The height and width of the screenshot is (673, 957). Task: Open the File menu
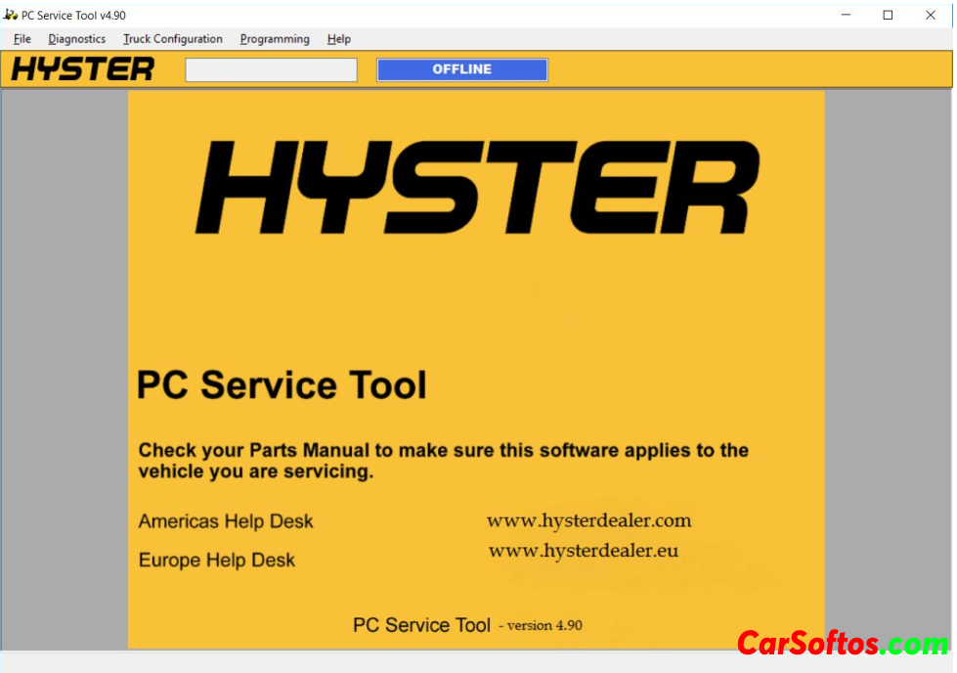point(22,39)
